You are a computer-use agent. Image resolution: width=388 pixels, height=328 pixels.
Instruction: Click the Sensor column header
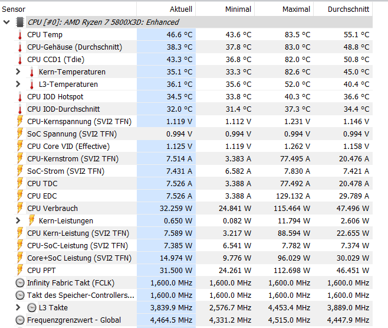tap(68, 9)
